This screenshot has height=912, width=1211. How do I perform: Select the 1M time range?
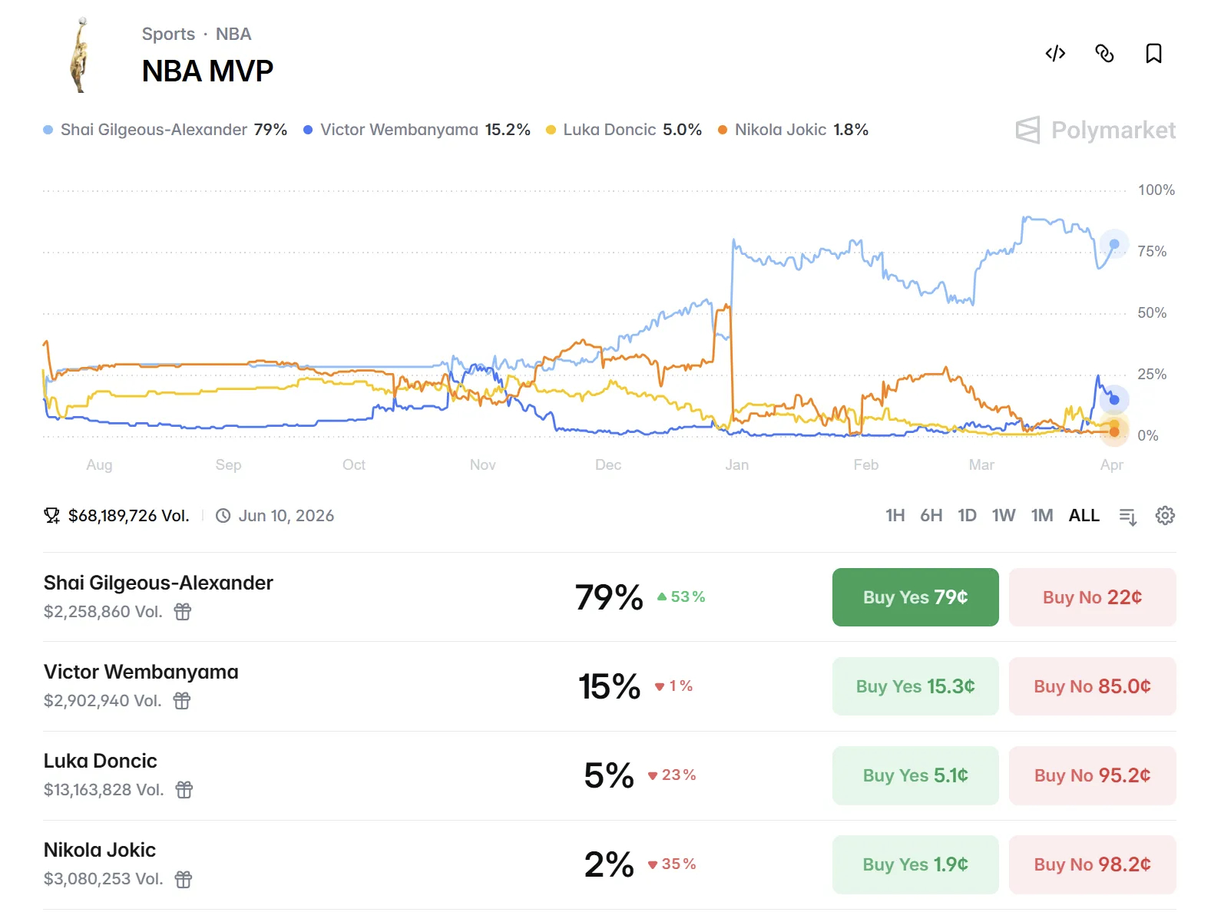pos(1042,515)
